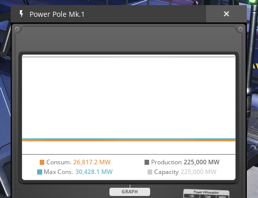Image resolution: width=258 pixels, height=198 pixels.
Task: Click the Capacity label text
Action: click(x=166, y=172)
